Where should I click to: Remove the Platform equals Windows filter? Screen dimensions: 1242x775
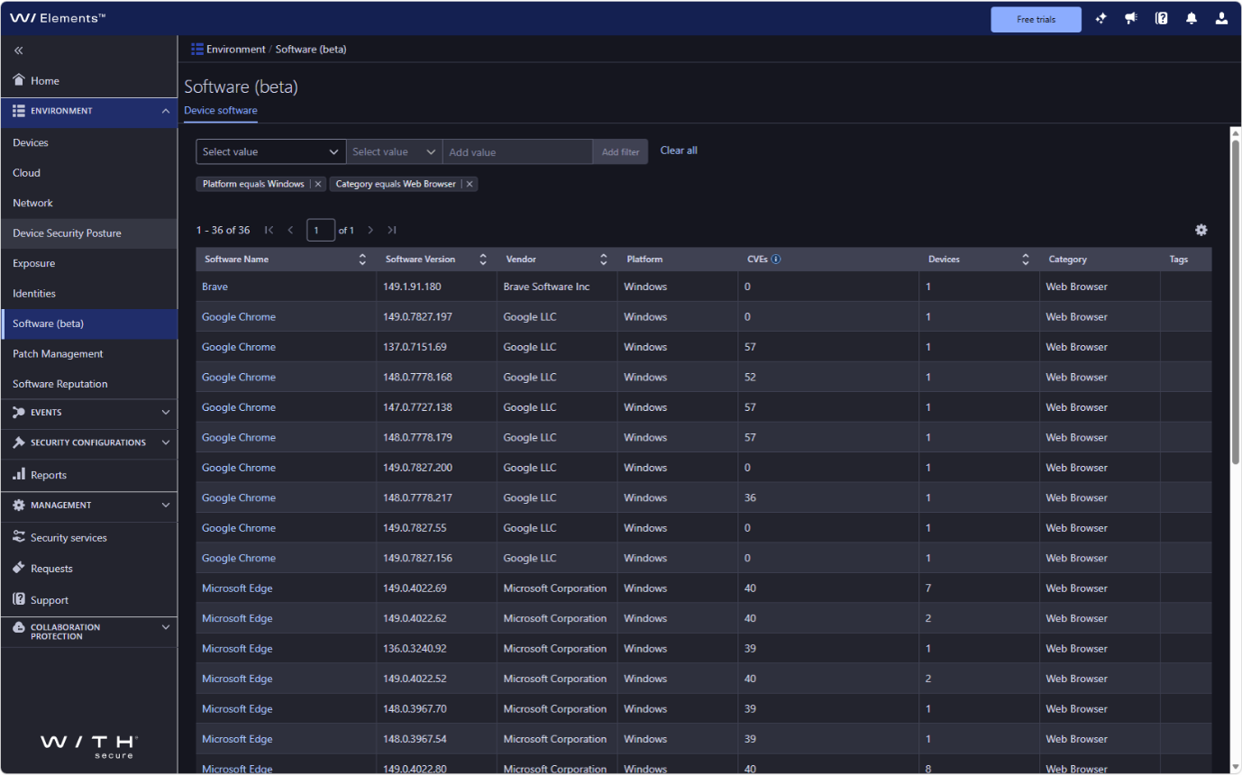click(x=318, y=184)
